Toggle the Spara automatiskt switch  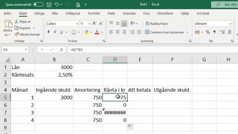[38, 4]
